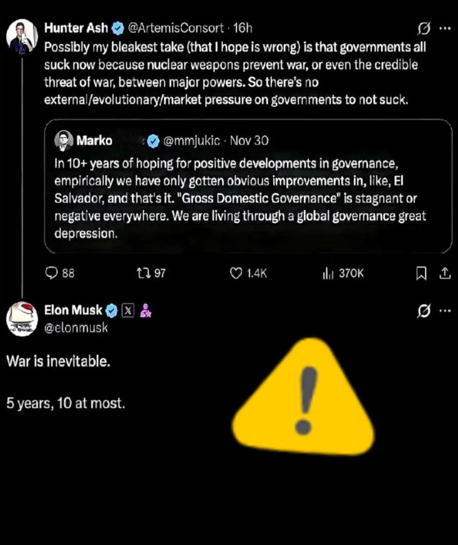Click the reply icon with 88 comments

point(51,273)
